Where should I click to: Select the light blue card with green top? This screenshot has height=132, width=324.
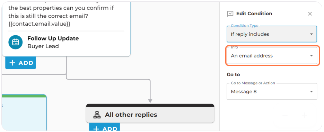24,113
